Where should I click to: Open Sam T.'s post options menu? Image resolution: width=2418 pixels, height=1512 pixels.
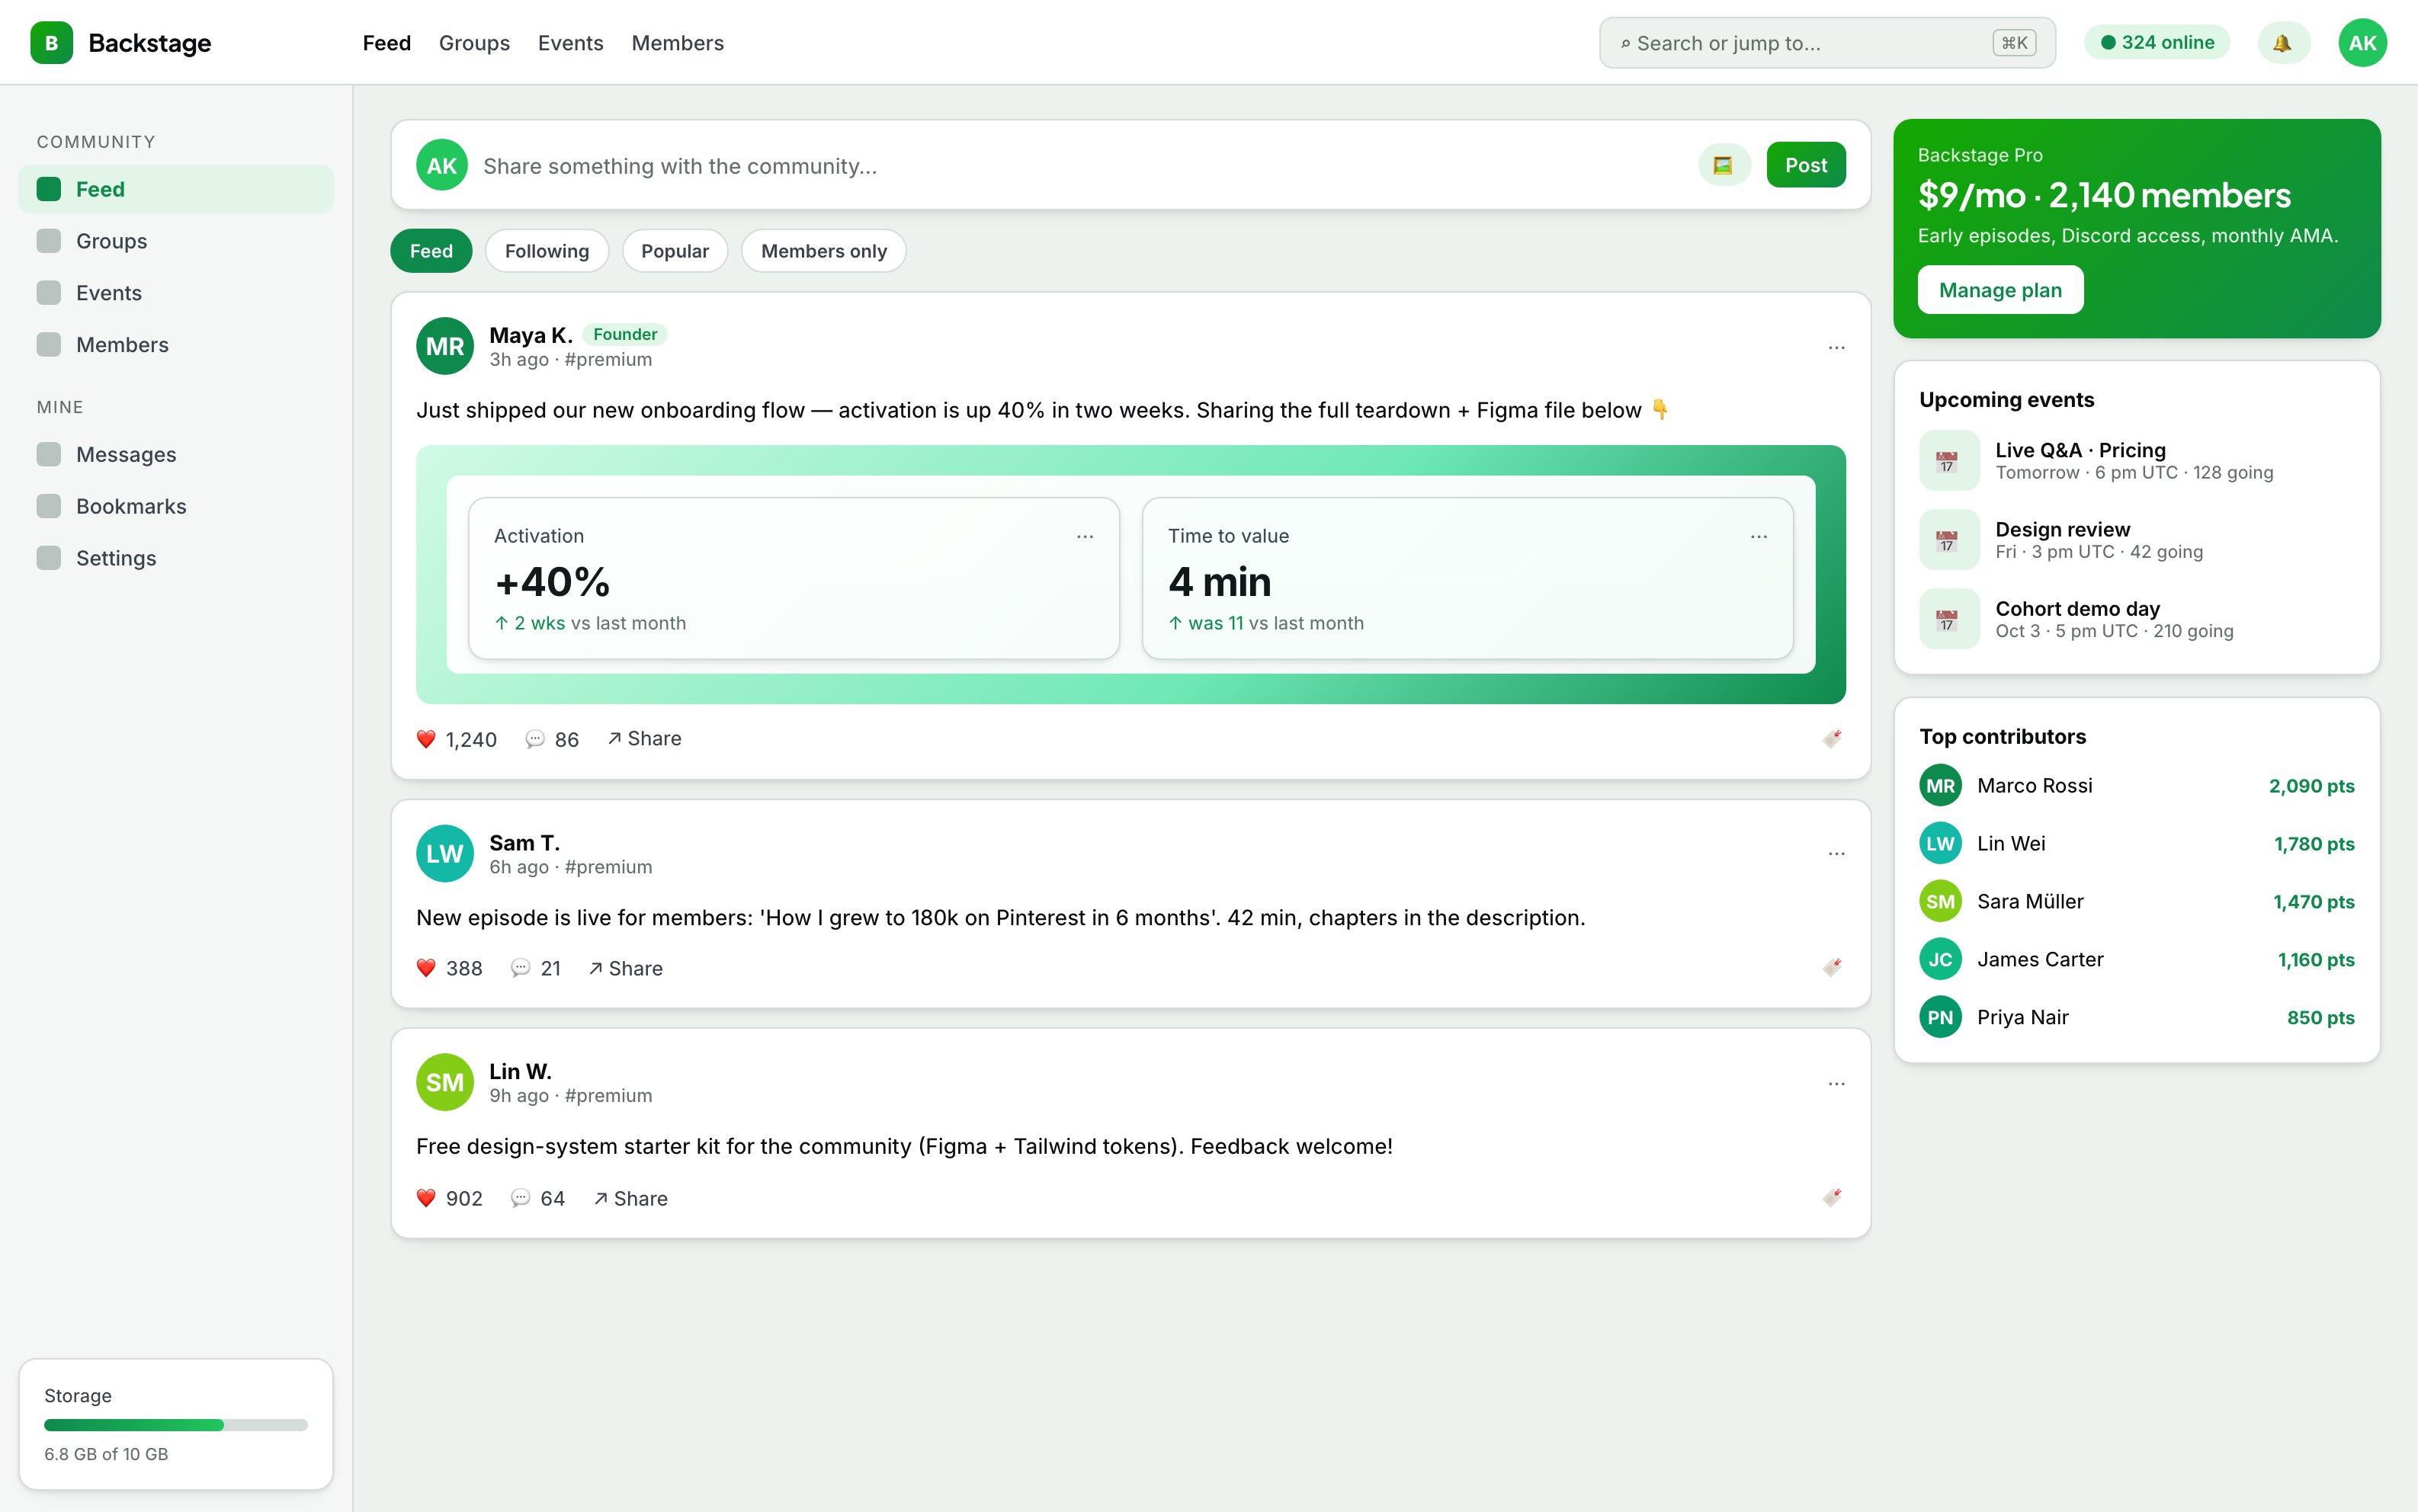coord(1836,853)
